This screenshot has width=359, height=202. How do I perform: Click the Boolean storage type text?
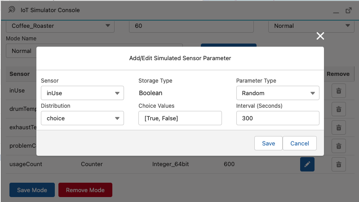coord(151,93)
